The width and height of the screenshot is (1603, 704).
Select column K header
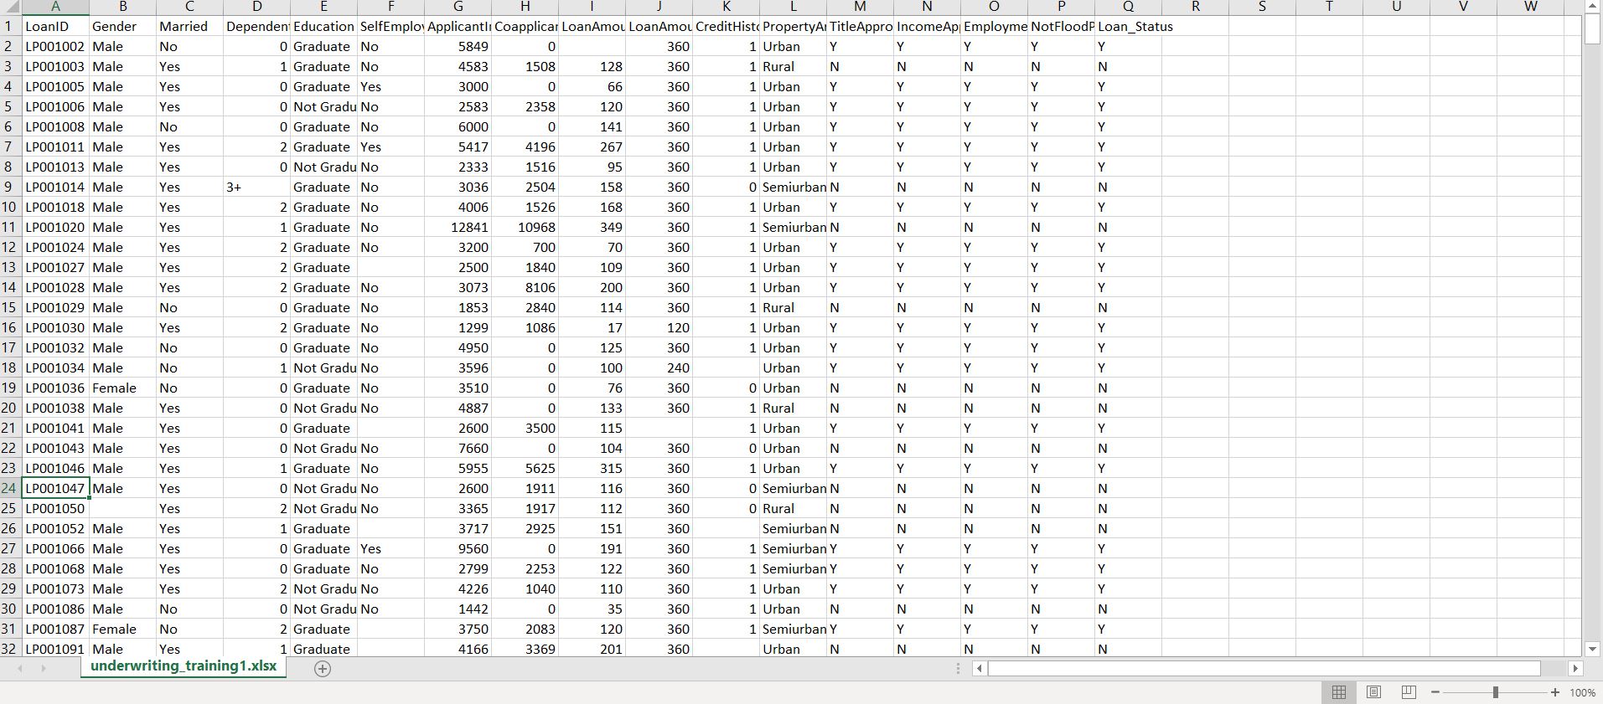pyautogui.click(x=726, y=7)
